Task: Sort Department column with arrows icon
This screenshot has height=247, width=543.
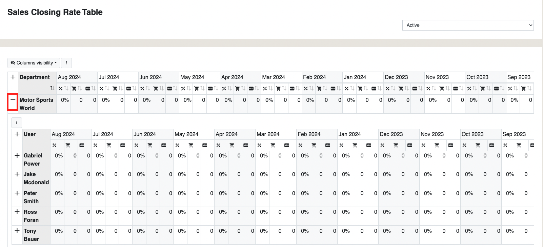Action: pyautogui.click(x=52, y=88)
